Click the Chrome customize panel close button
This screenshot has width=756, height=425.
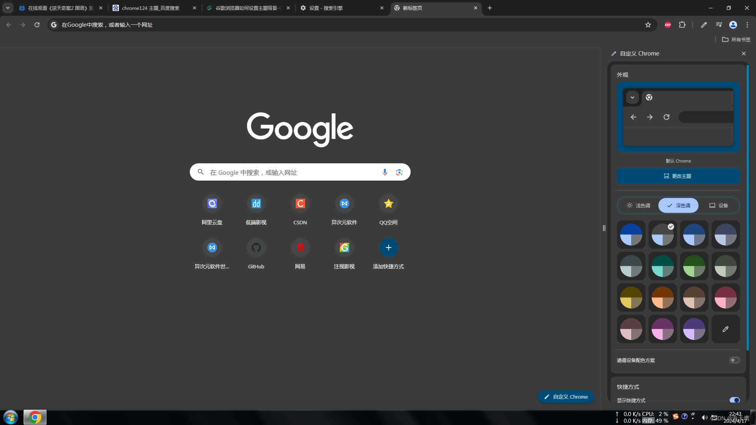click(743, 53)
